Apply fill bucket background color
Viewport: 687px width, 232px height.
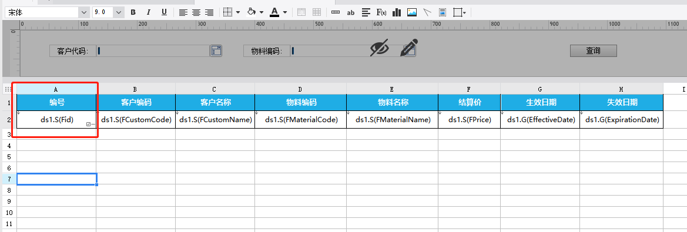click(252, 12)
